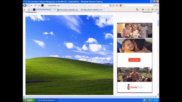Open the search provider dropdown arrow

(x=158, y=5)
